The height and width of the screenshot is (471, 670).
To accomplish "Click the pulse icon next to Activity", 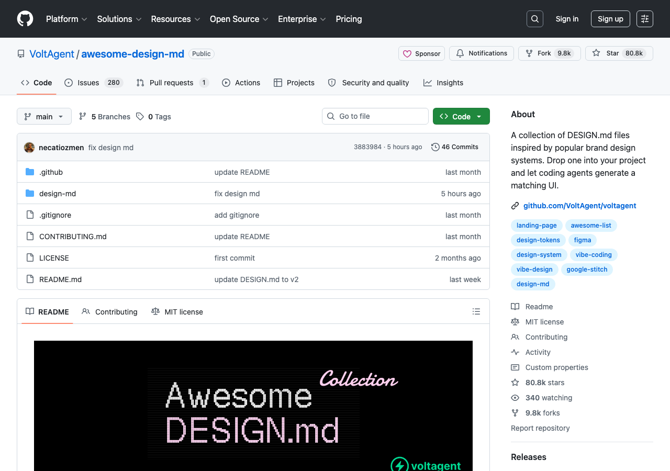I will pos(515,352).
